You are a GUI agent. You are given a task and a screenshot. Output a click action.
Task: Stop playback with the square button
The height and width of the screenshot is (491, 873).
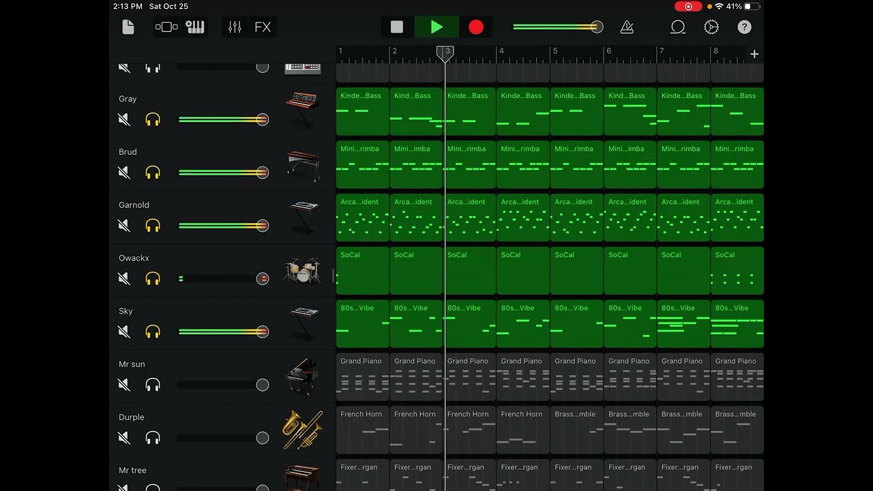click(x=397, y=27)
